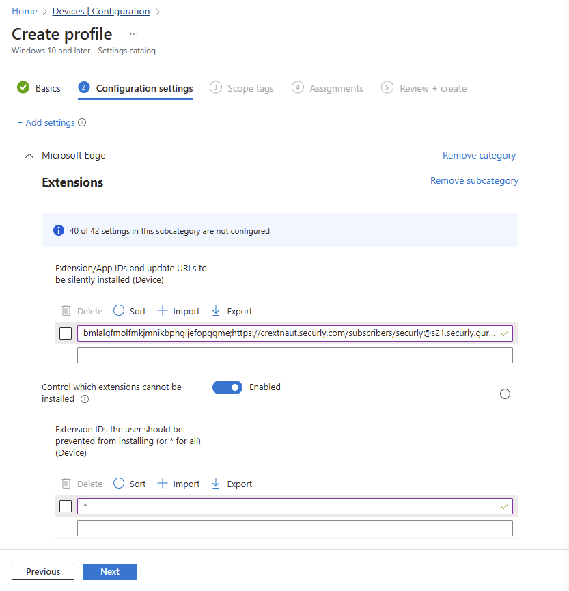Click empty input field below securly extension entry

click(295, 355)
